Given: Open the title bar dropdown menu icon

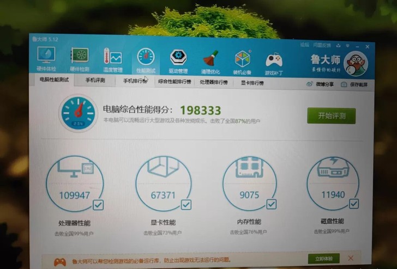Looking at the screenshot, I should (348, 46).
